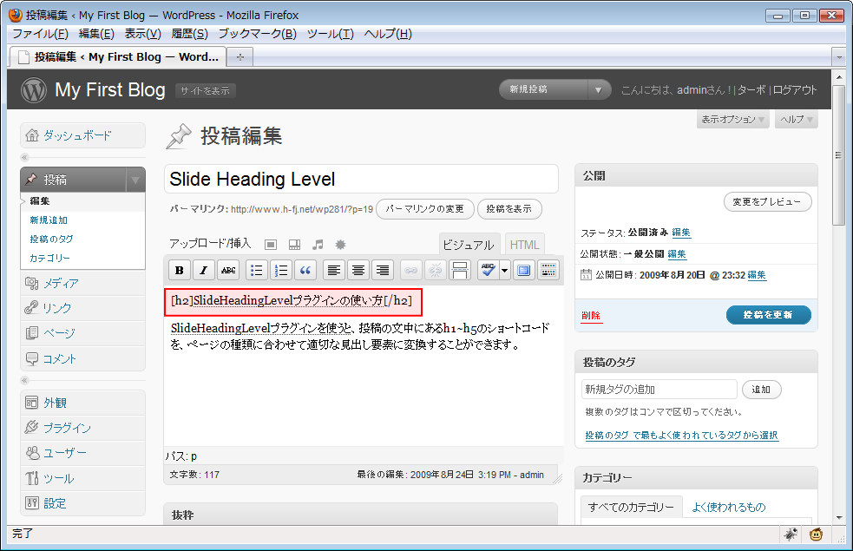
Task: Open the Tools menu (ツール)
Action: (x=82, y=478)
